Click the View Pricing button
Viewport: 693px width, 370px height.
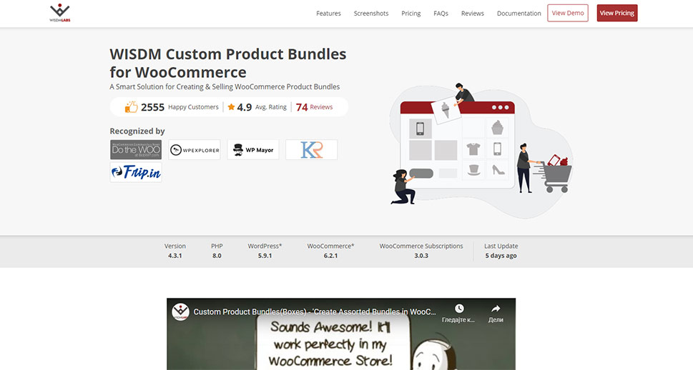(617, 13)
